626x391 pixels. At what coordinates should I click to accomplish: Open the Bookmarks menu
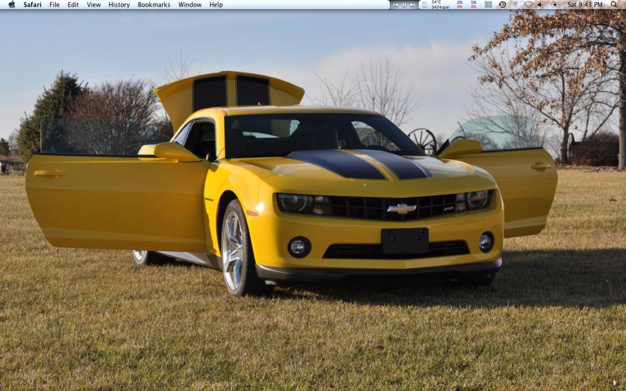pyautogui.click(x=154, y=4)
